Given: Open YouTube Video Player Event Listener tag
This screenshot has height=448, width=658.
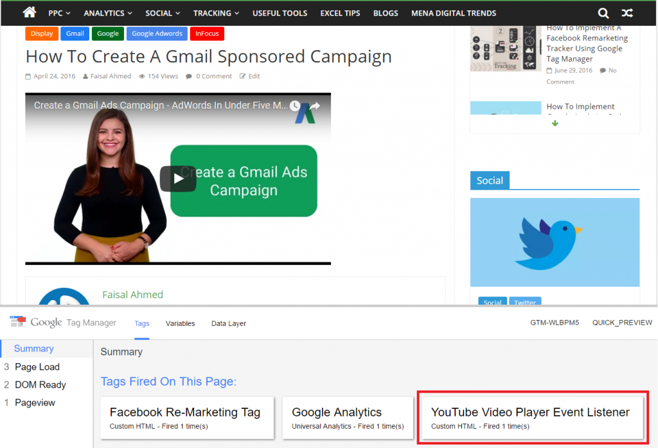Looking at the screenshot, I should coord(530,418).
